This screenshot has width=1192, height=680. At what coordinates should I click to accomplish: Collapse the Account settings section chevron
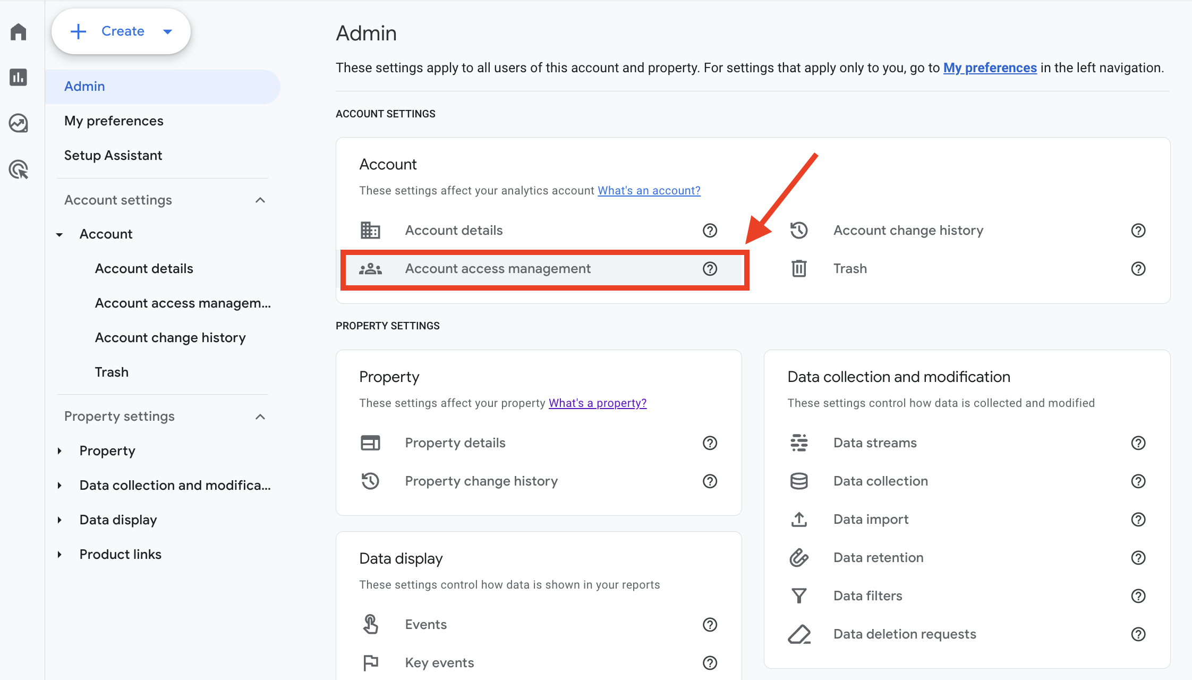260,200
